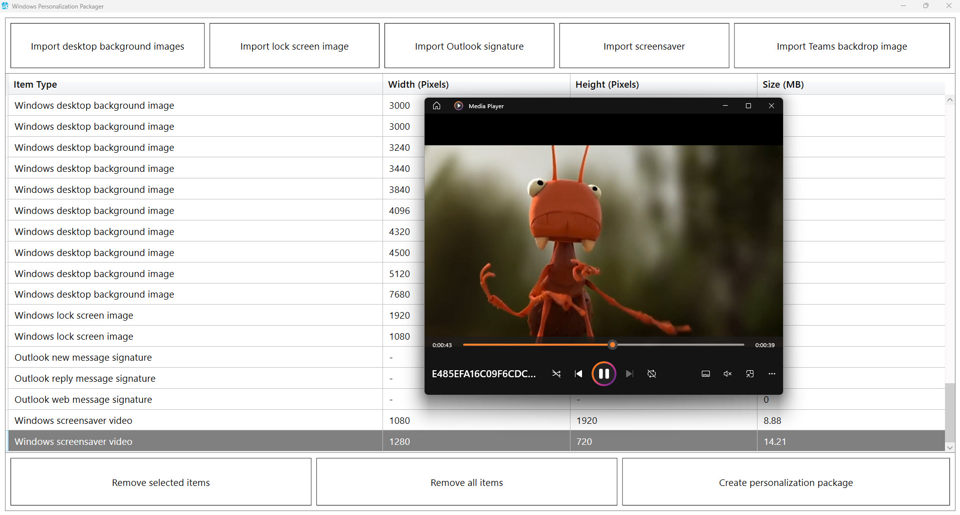Click Create personalization package button
960x515 pixels.
tap(786, 482)
